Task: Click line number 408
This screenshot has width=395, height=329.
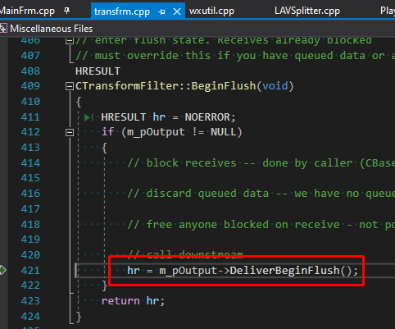Action: [x=30, y=71]
